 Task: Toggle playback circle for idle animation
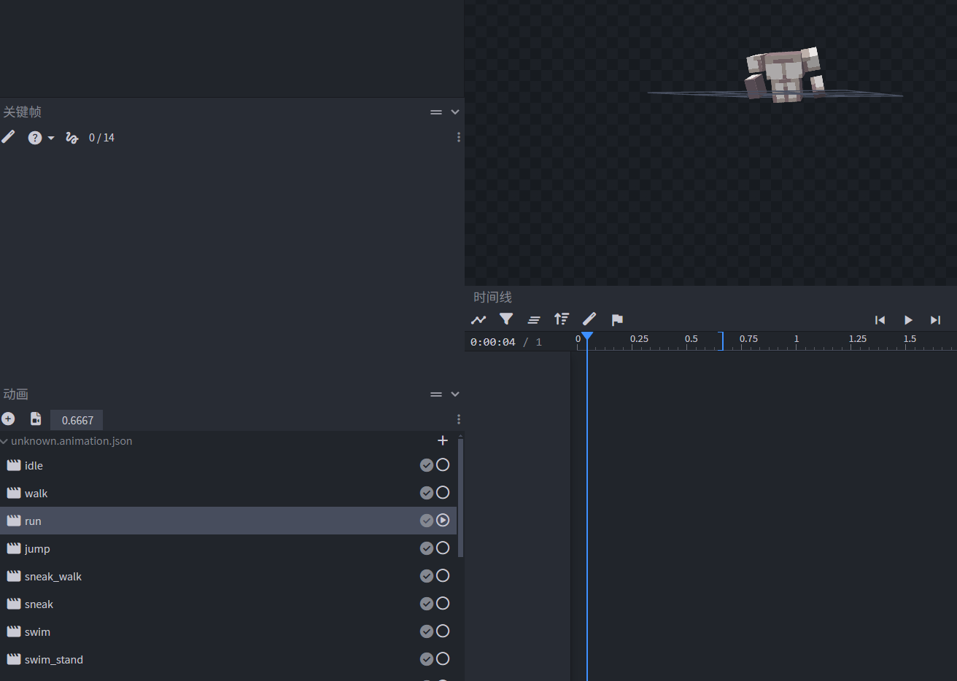(443, 465)
